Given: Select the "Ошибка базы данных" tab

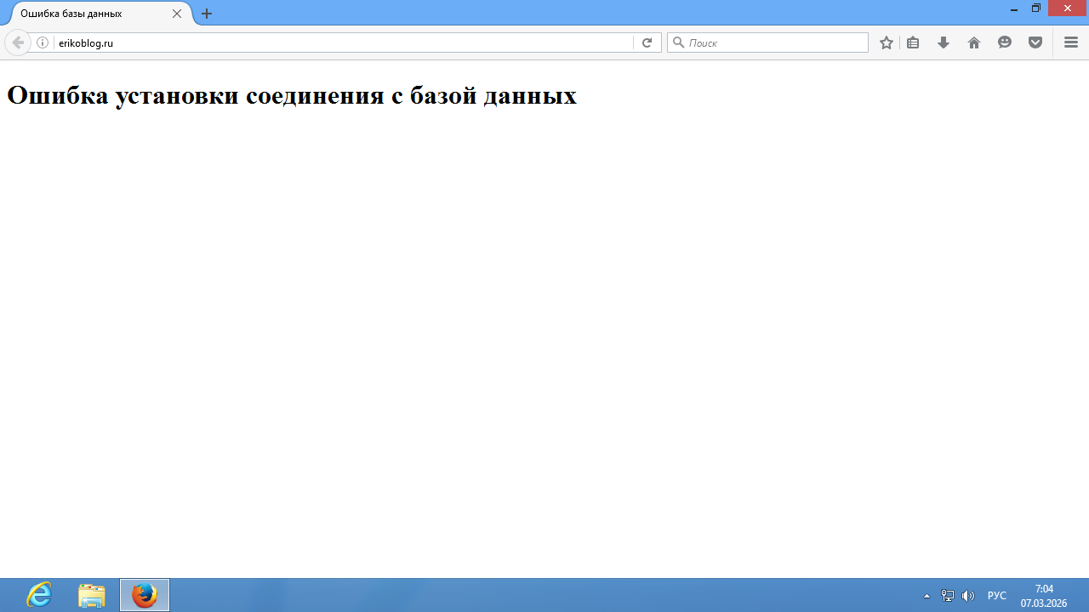Looking at the screenshot, I should point(85,14).
